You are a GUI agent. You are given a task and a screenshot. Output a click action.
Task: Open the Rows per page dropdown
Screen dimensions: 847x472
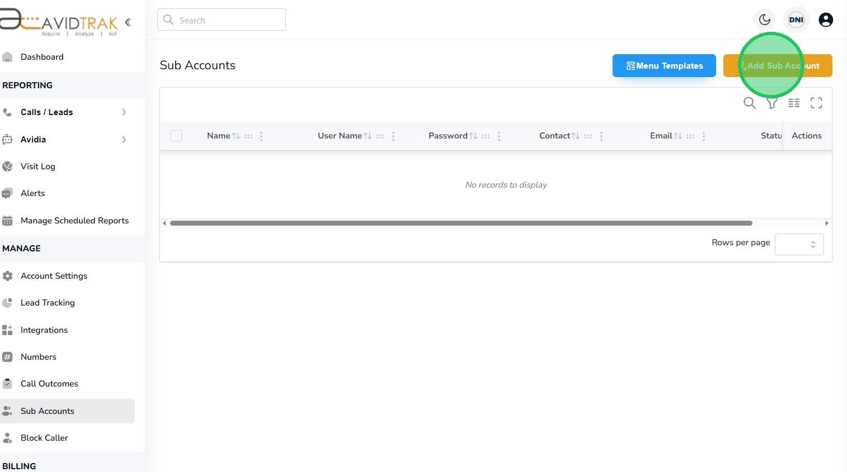click(799, 244)
